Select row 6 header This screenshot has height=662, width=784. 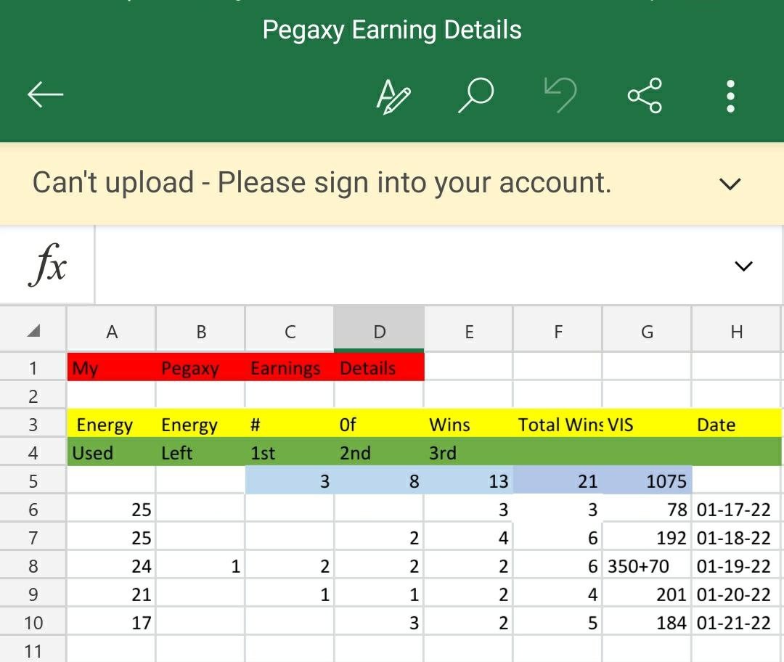(33, 509)
